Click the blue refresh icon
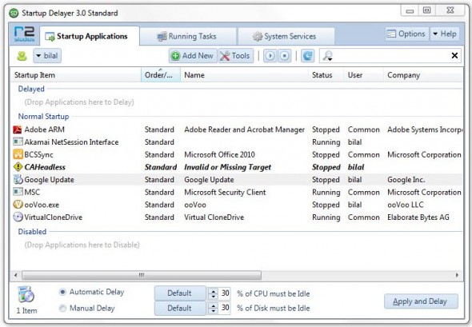This screenshot has height=327, width=472. 307,56
